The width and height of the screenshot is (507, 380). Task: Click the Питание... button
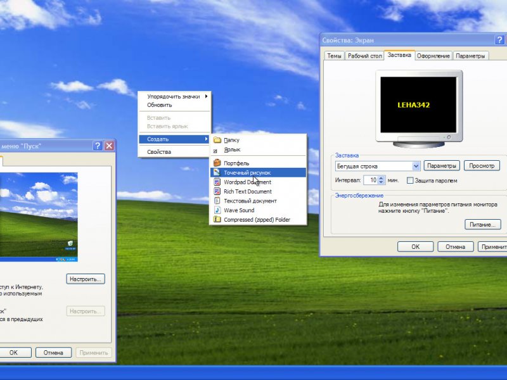(483, 224)
